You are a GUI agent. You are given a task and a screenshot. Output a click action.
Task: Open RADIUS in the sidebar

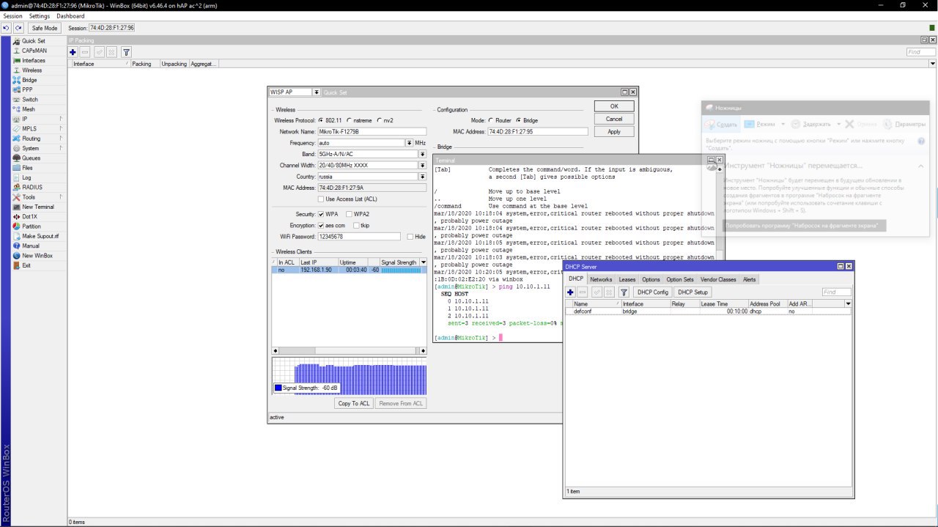tap(32, 187)
